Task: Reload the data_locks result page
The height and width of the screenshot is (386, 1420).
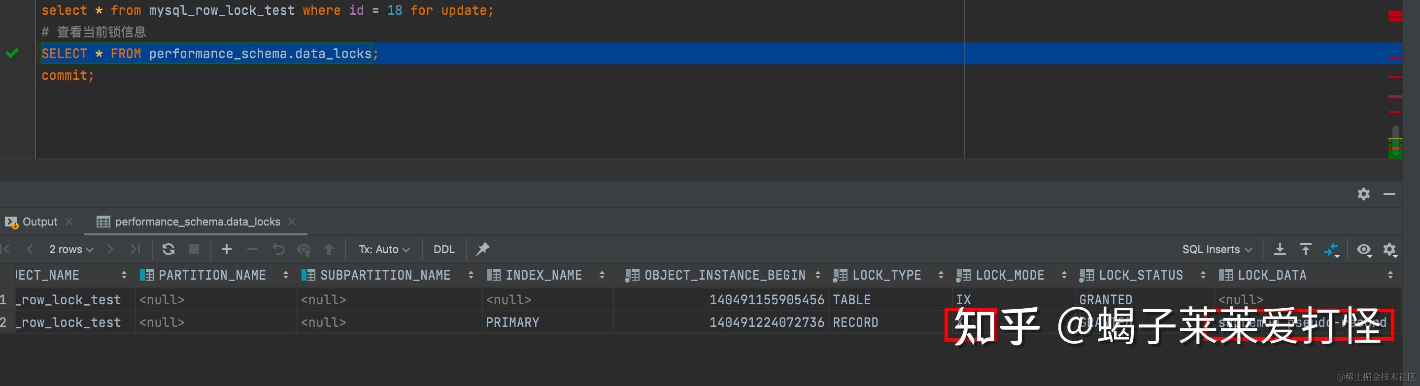Action: click(168, 250)
